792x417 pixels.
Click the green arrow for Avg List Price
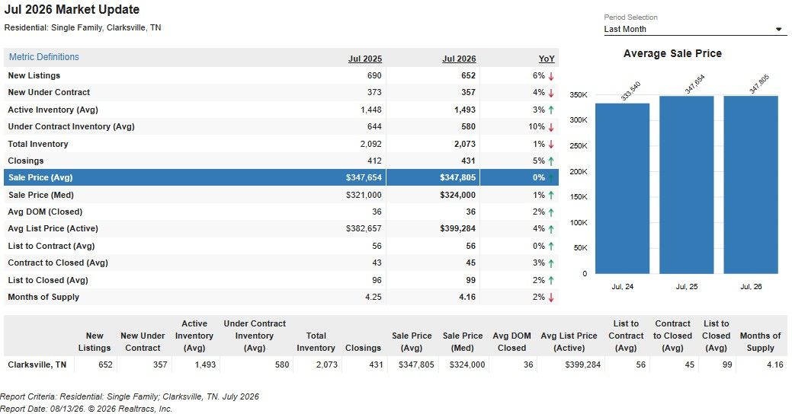click(x=551, y=229)
